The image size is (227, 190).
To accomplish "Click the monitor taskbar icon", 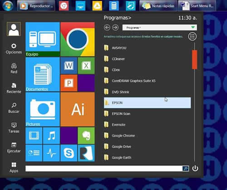I will pos(80,6).
